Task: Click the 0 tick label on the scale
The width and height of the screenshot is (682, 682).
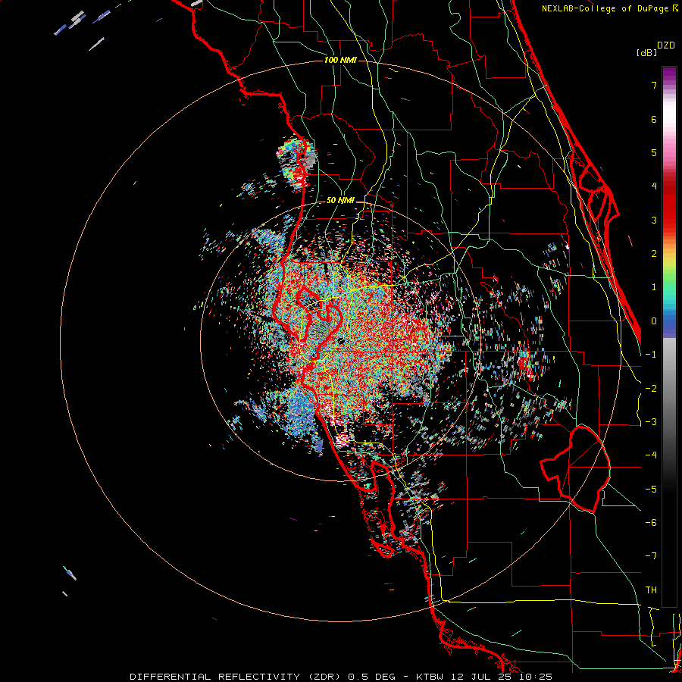Action: click(x=654, y=321)
